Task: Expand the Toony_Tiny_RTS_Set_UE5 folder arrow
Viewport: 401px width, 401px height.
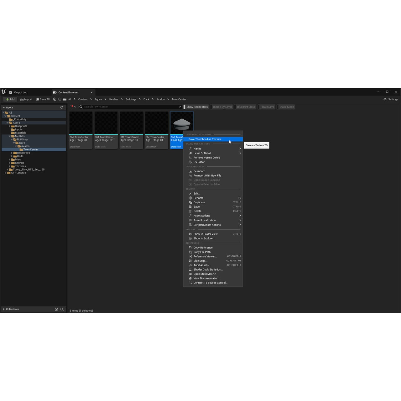Action: [x=8, y=169]
